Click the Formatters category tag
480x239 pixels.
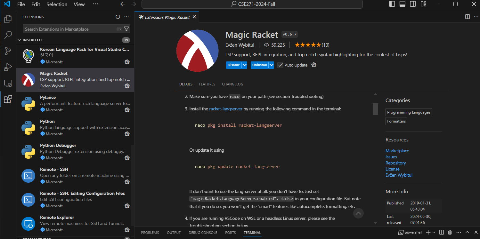coord(396,121)
